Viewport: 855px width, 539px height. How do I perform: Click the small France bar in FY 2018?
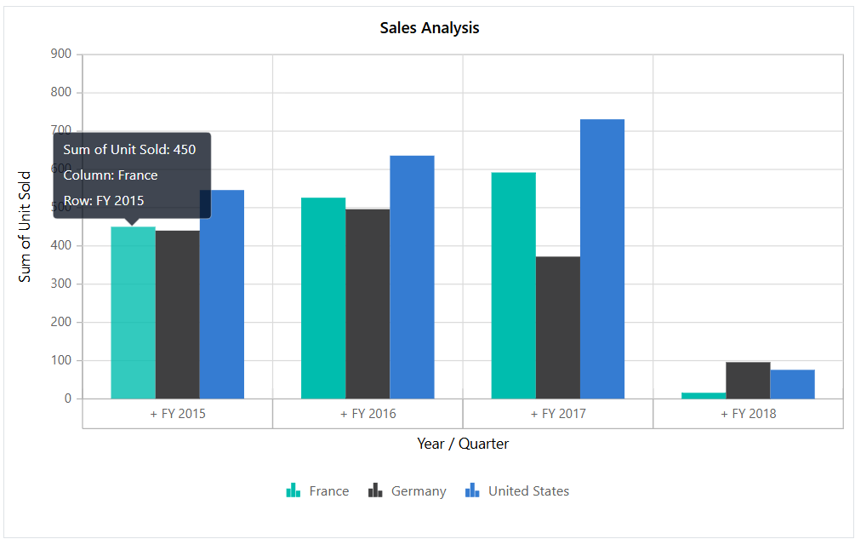click(x=704, y=394)
